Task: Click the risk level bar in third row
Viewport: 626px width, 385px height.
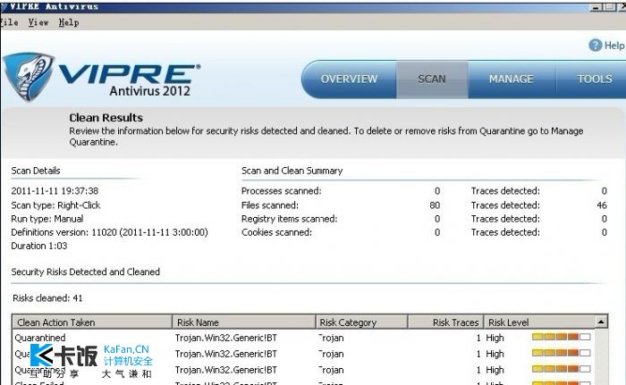Action: (x=562, y=369)
